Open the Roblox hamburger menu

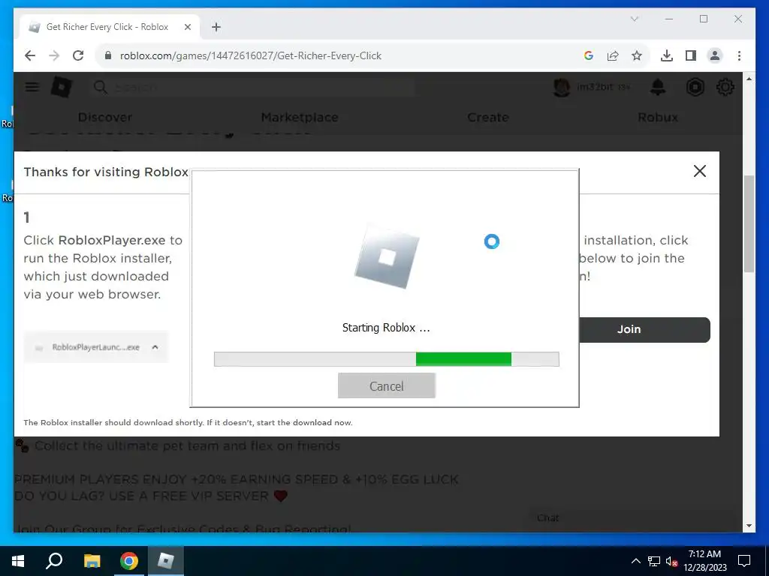click(32, 87)
